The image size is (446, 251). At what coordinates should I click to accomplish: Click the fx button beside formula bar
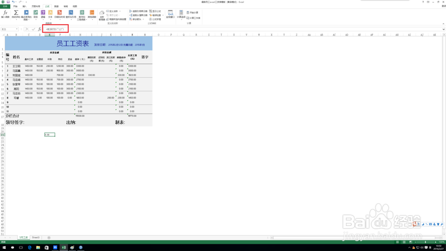[x=40, y=29]
